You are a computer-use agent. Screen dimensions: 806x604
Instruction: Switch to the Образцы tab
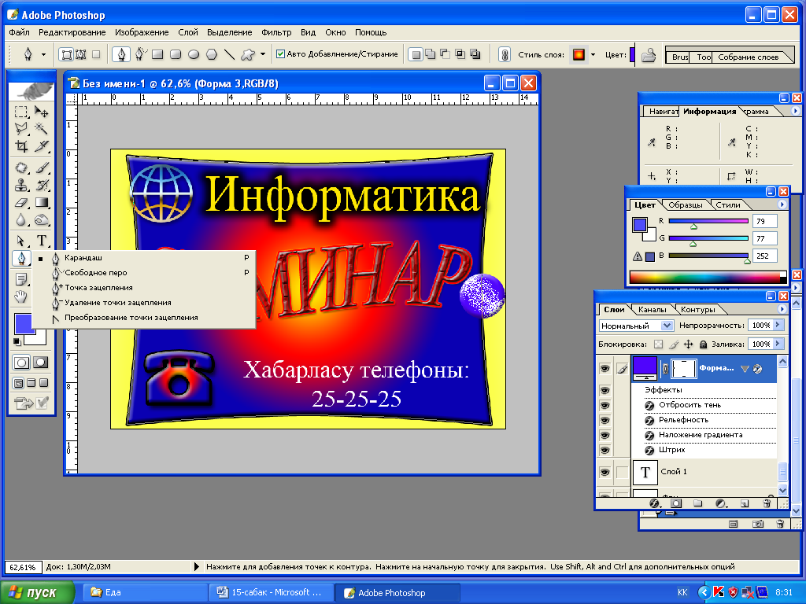click(x=686, y=205)
